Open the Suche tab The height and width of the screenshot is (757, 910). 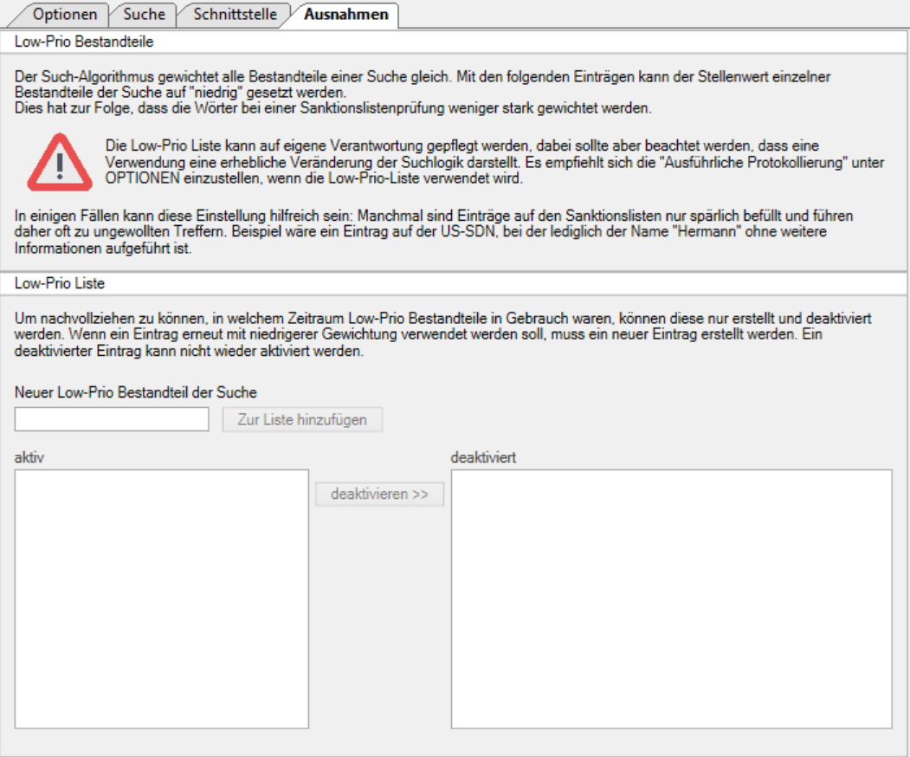point(144,15)
